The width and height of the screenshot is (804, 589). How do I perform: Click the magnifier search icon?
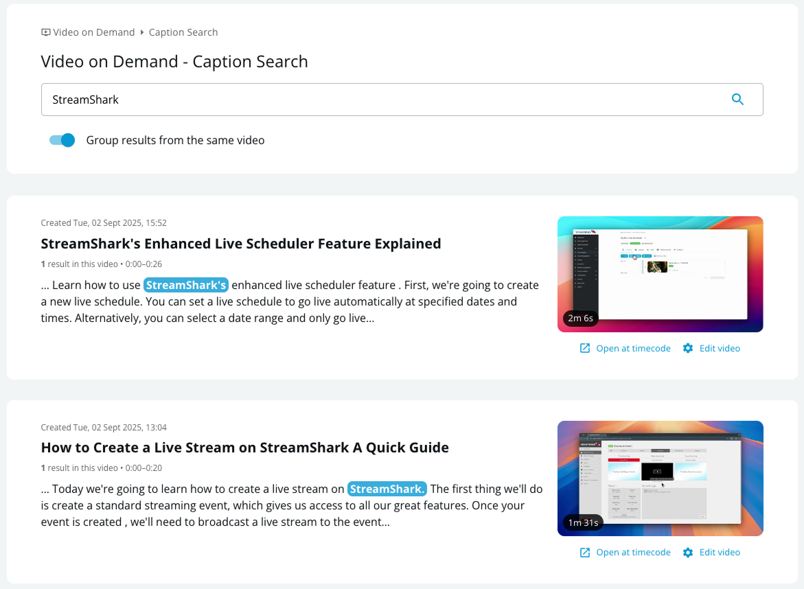737,100
